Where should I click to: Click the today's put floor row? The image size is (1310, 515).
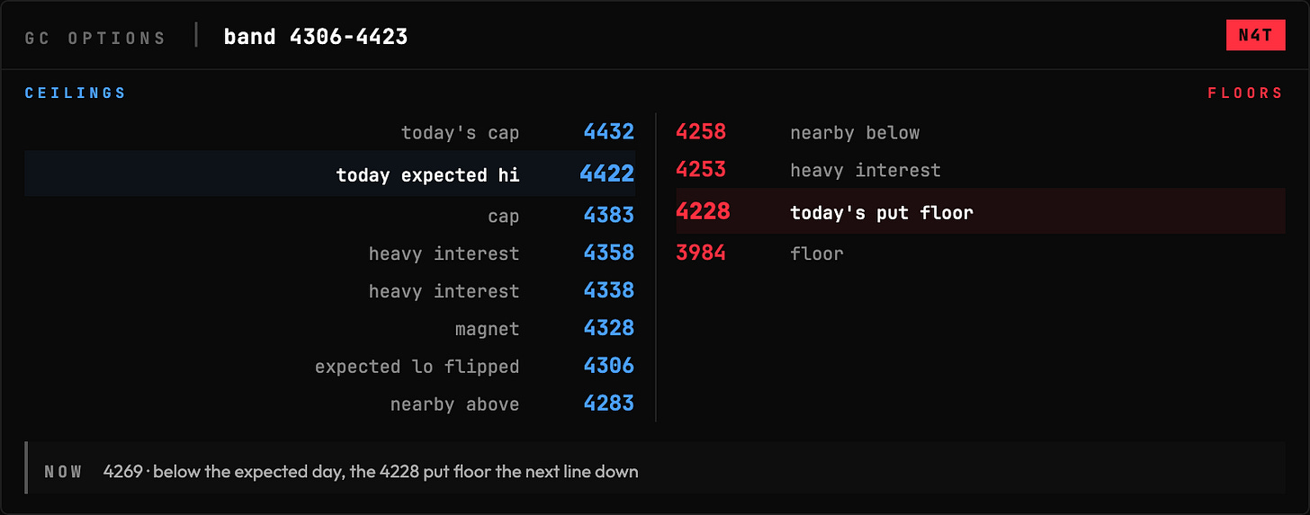(981, 211)
